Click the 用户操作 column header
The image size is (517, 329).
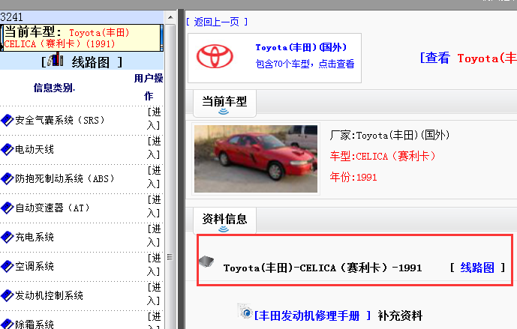coord(149,87)
